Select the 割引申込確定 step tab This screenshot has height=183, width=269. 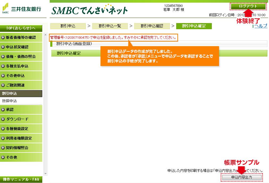pos(194,26)
